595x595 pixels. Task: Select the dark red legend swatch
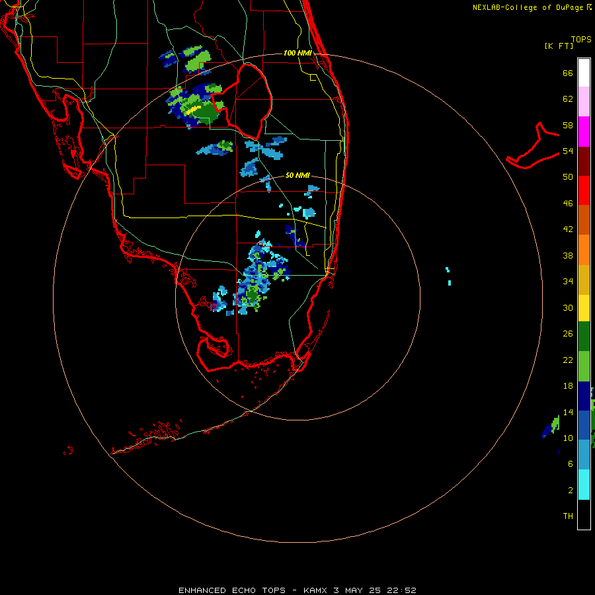(584, 161)
